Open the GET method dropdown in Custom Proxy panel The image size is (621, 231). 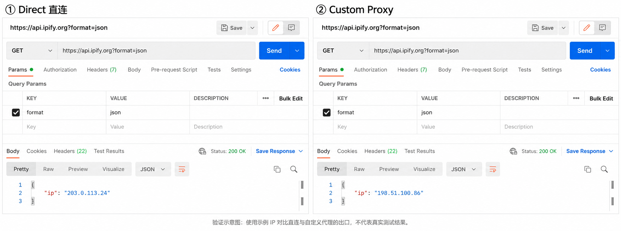pos(343,51)
